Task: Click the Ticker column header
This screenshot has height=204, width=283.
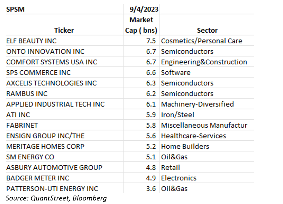Action: coord(64,30)
